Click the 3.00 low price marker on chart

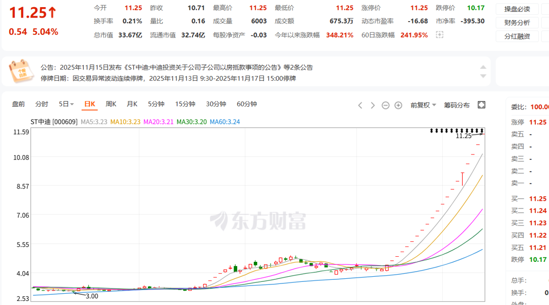92,296
